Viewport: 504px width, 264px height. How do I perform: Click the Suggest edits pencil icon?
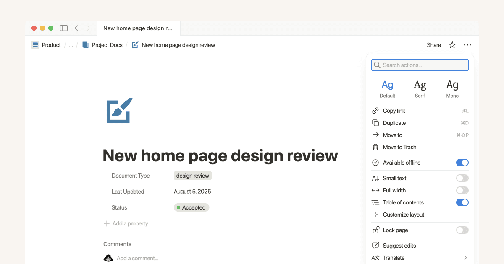click(x=375, y=246)
